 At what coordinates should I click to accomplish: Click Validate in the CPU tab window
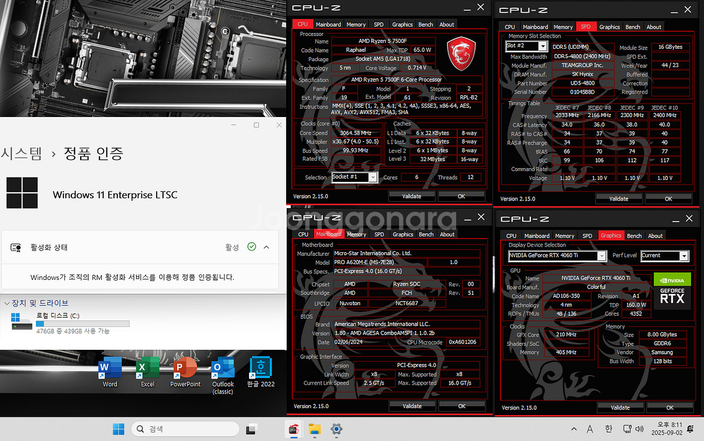click(411, 196)
